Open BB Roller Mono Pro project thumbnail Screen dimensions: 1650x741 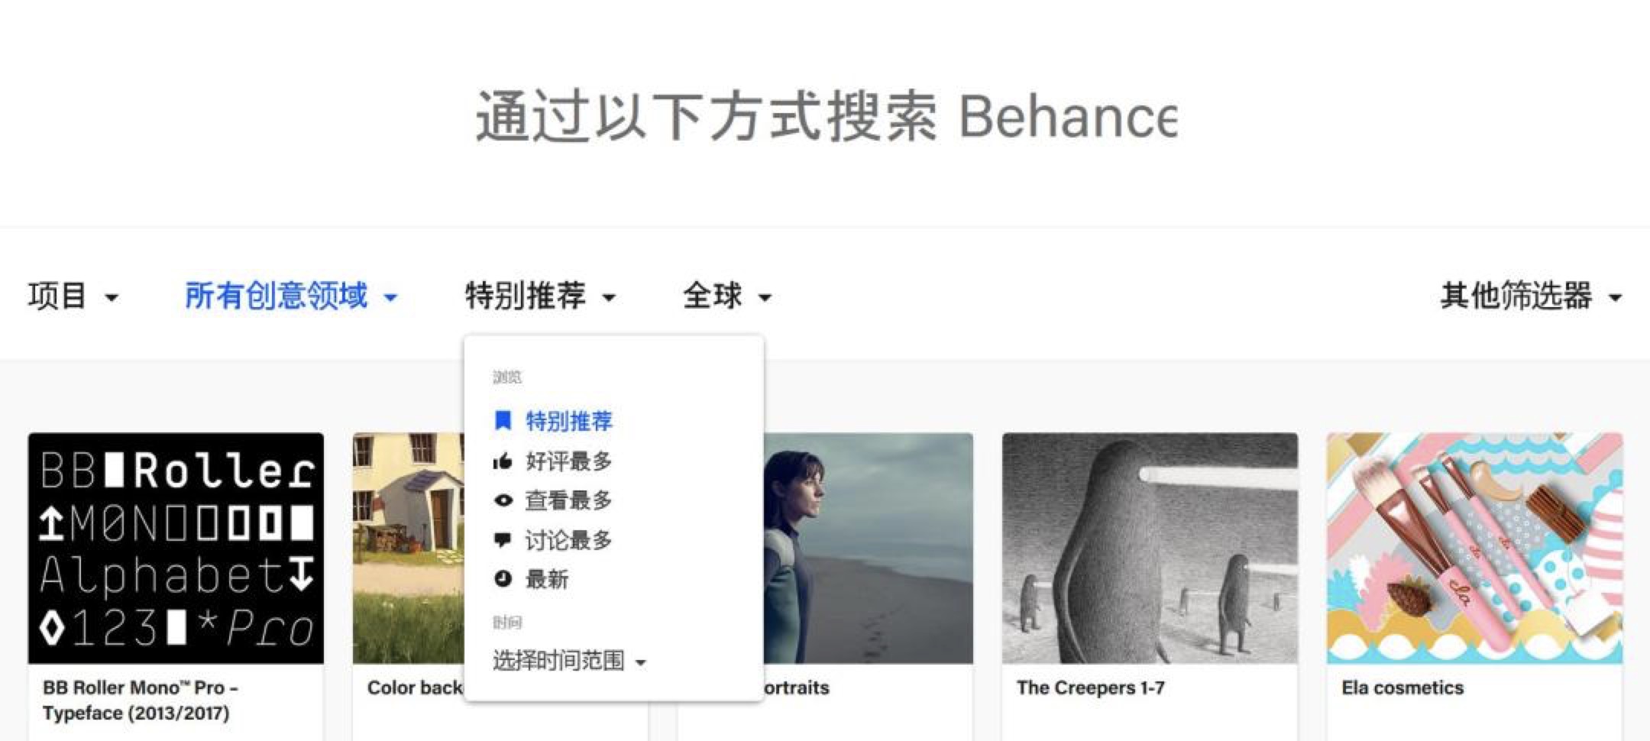point(176,548)
